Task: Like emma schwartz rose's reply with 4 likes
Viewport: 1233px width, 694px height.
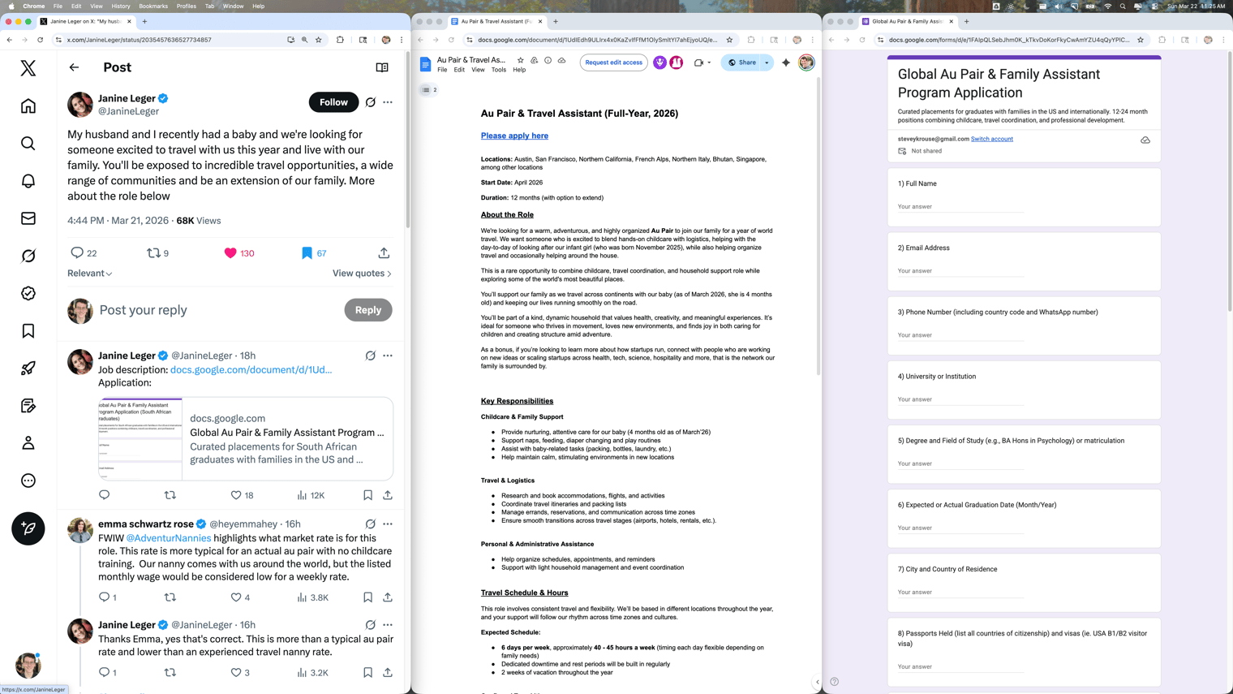Action: (x=236, y=597)
